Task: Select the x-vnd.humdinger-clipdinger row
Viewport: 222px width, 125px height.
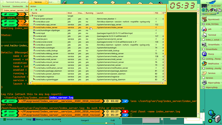Action: pyautogui.click(x=97, y=30)
